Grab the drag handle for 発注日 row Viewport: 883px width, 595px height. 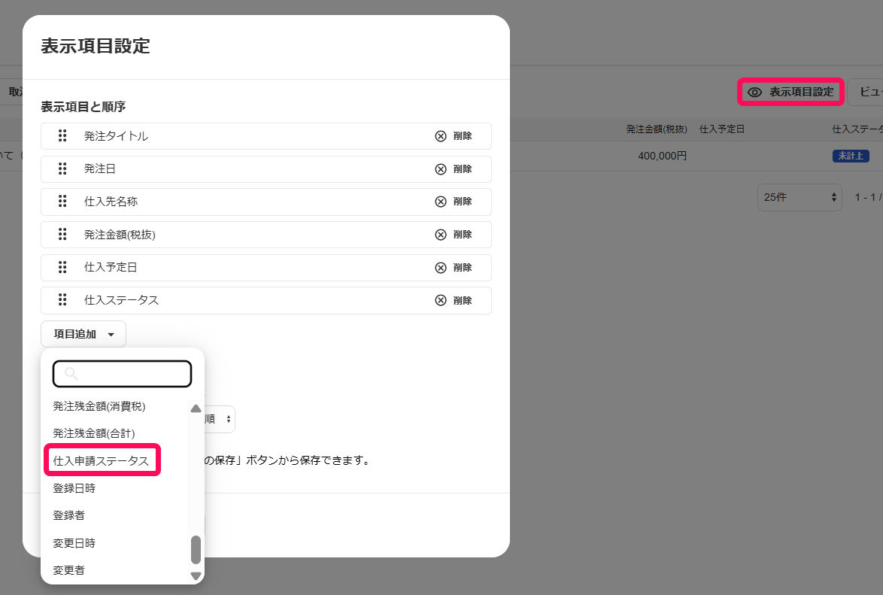[x=62, y=168]
